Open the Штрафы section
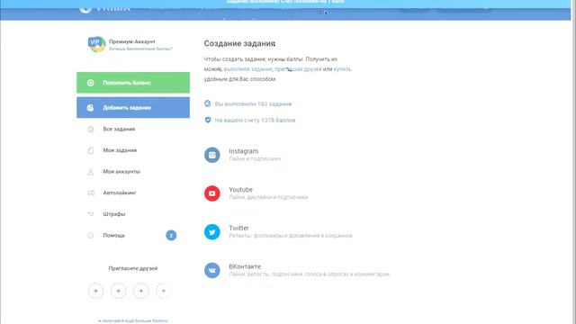The height and width of the screenshot is (324, 576). pos(114,214)
